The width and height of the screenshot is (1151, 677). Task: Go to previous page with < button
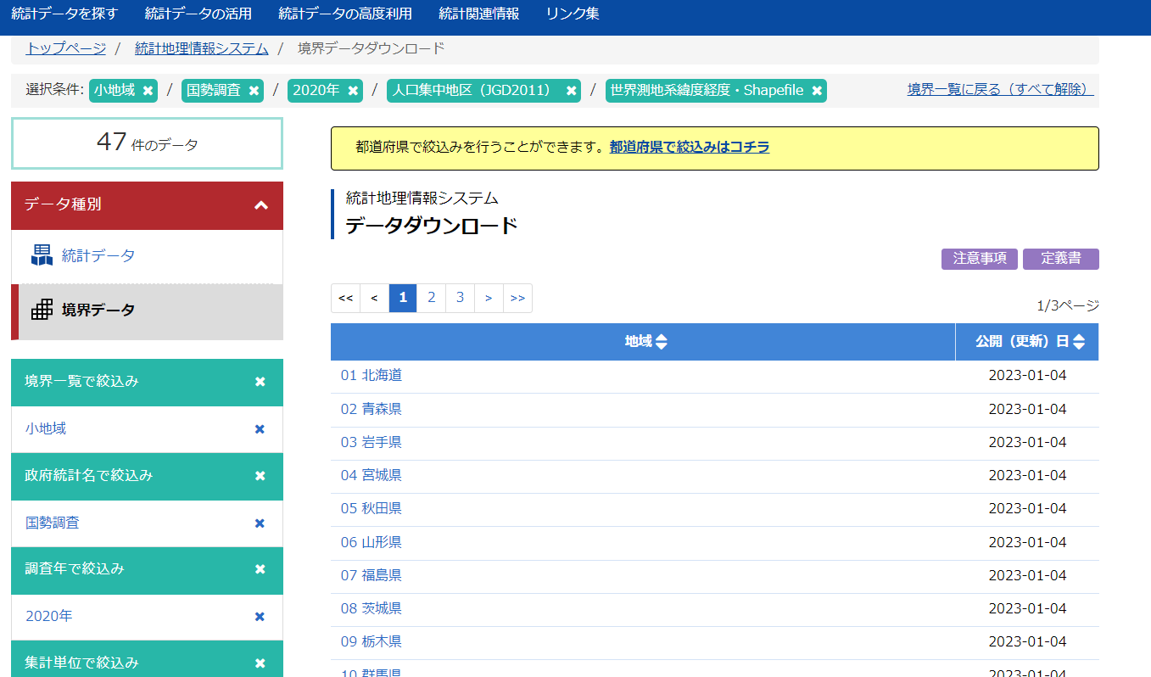coord(374,298)
